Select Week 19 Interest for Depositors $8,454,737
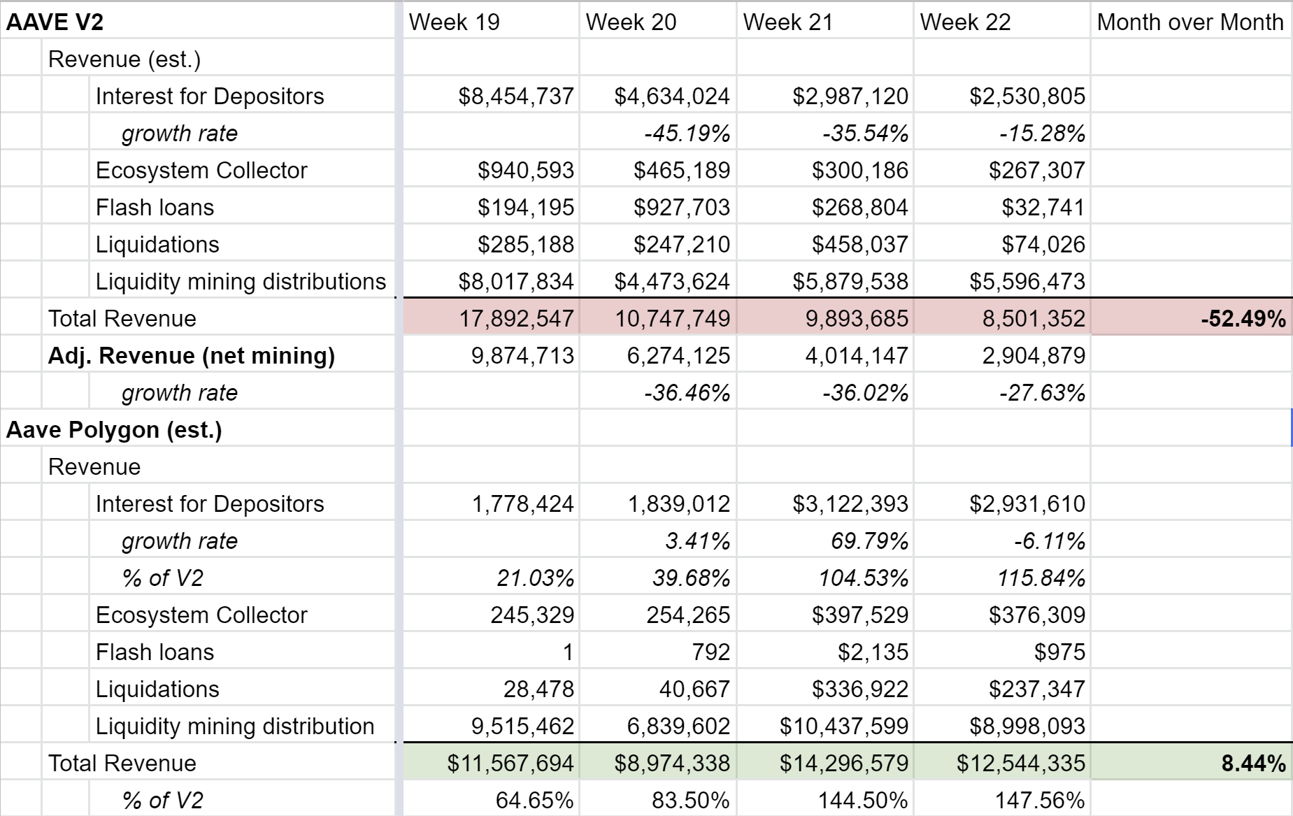The image size is (1293, 816). pyautogui.click(x=491, y=96)
